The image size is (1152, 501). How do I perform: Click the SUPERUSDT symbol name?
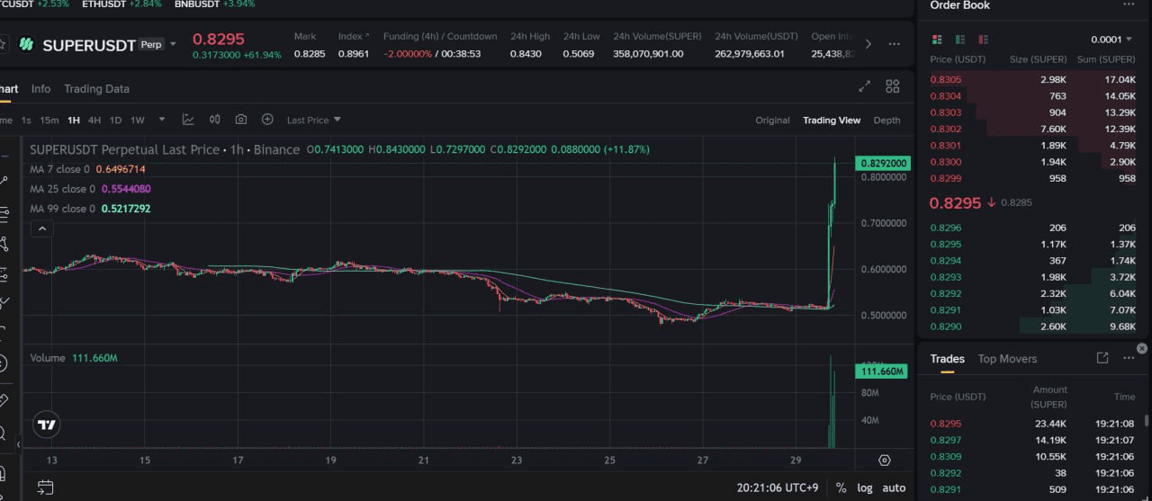[89, 45]
